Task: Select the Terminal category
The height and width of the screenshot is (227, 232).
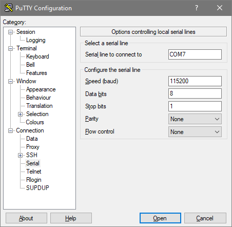Action: (x=27, y=48)
